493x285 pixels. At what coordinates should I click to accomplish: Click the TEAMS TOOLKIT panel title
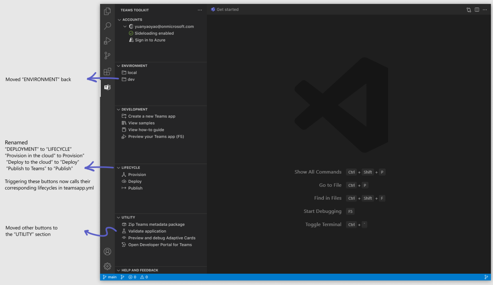point(135,10)
